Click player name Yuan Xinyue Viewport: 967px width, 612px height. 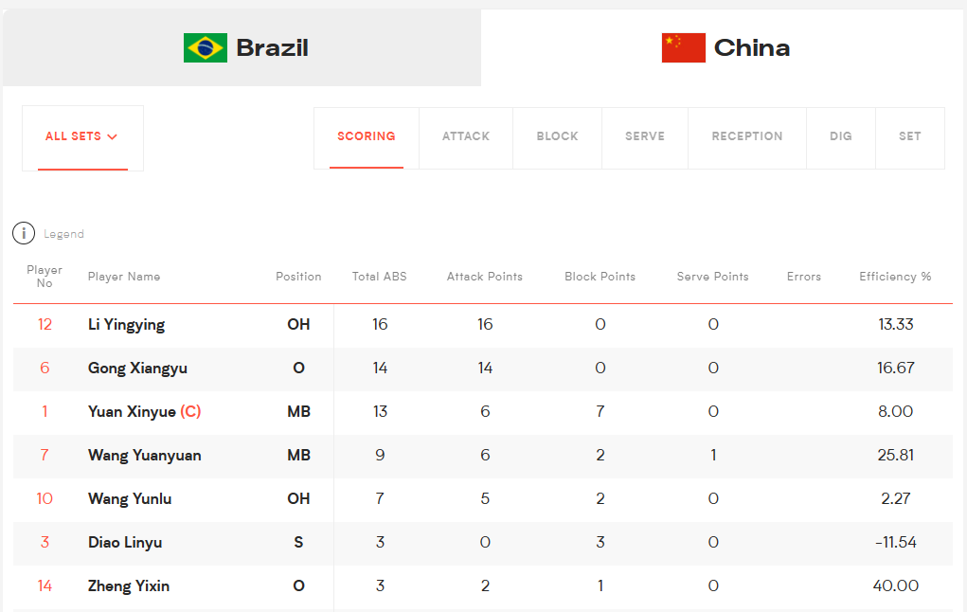click(132, 411)
